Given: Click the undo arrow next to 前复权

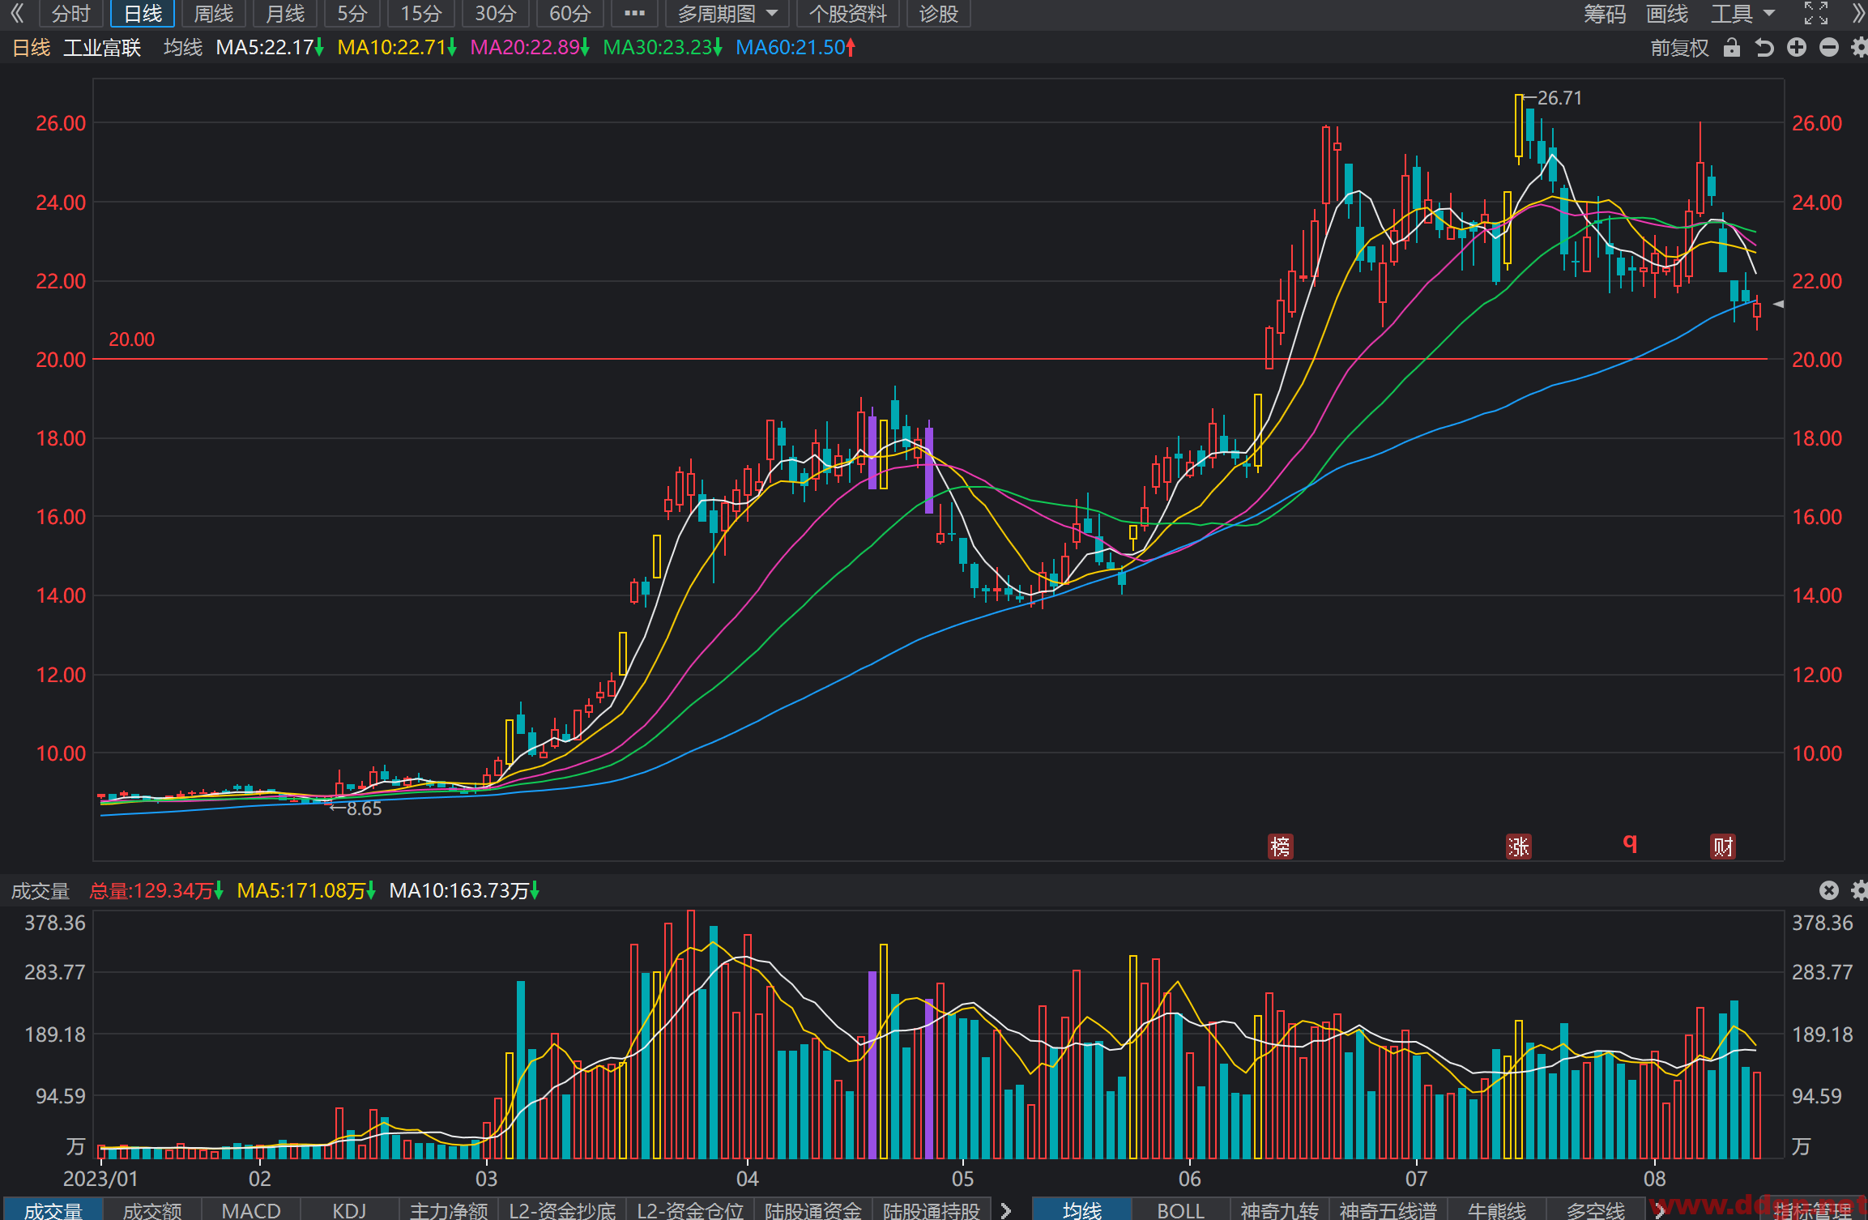Looking at the screenshot, I should coord(1764,48).
